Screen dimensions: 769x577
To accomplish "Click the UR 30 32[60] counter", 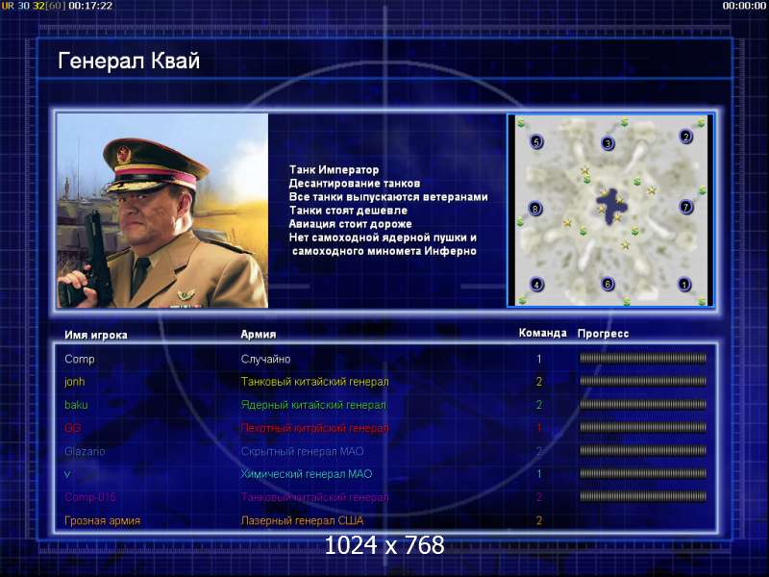I will coord(34,6).
